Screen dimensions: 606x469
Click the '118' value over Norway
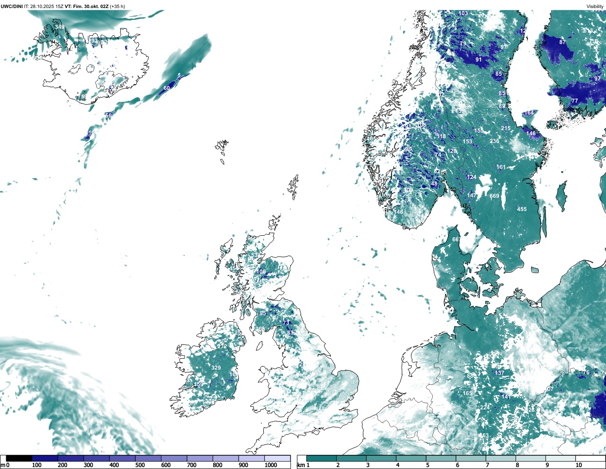tap(441, 136)
